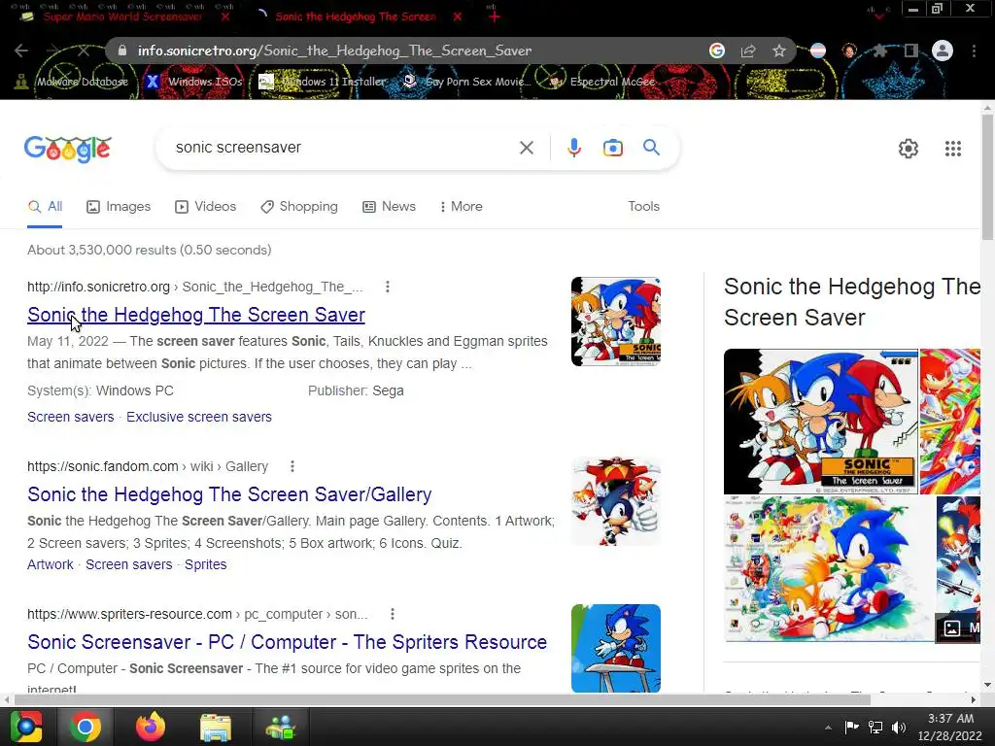Open Chrome from the taskbar

[86, 727]
